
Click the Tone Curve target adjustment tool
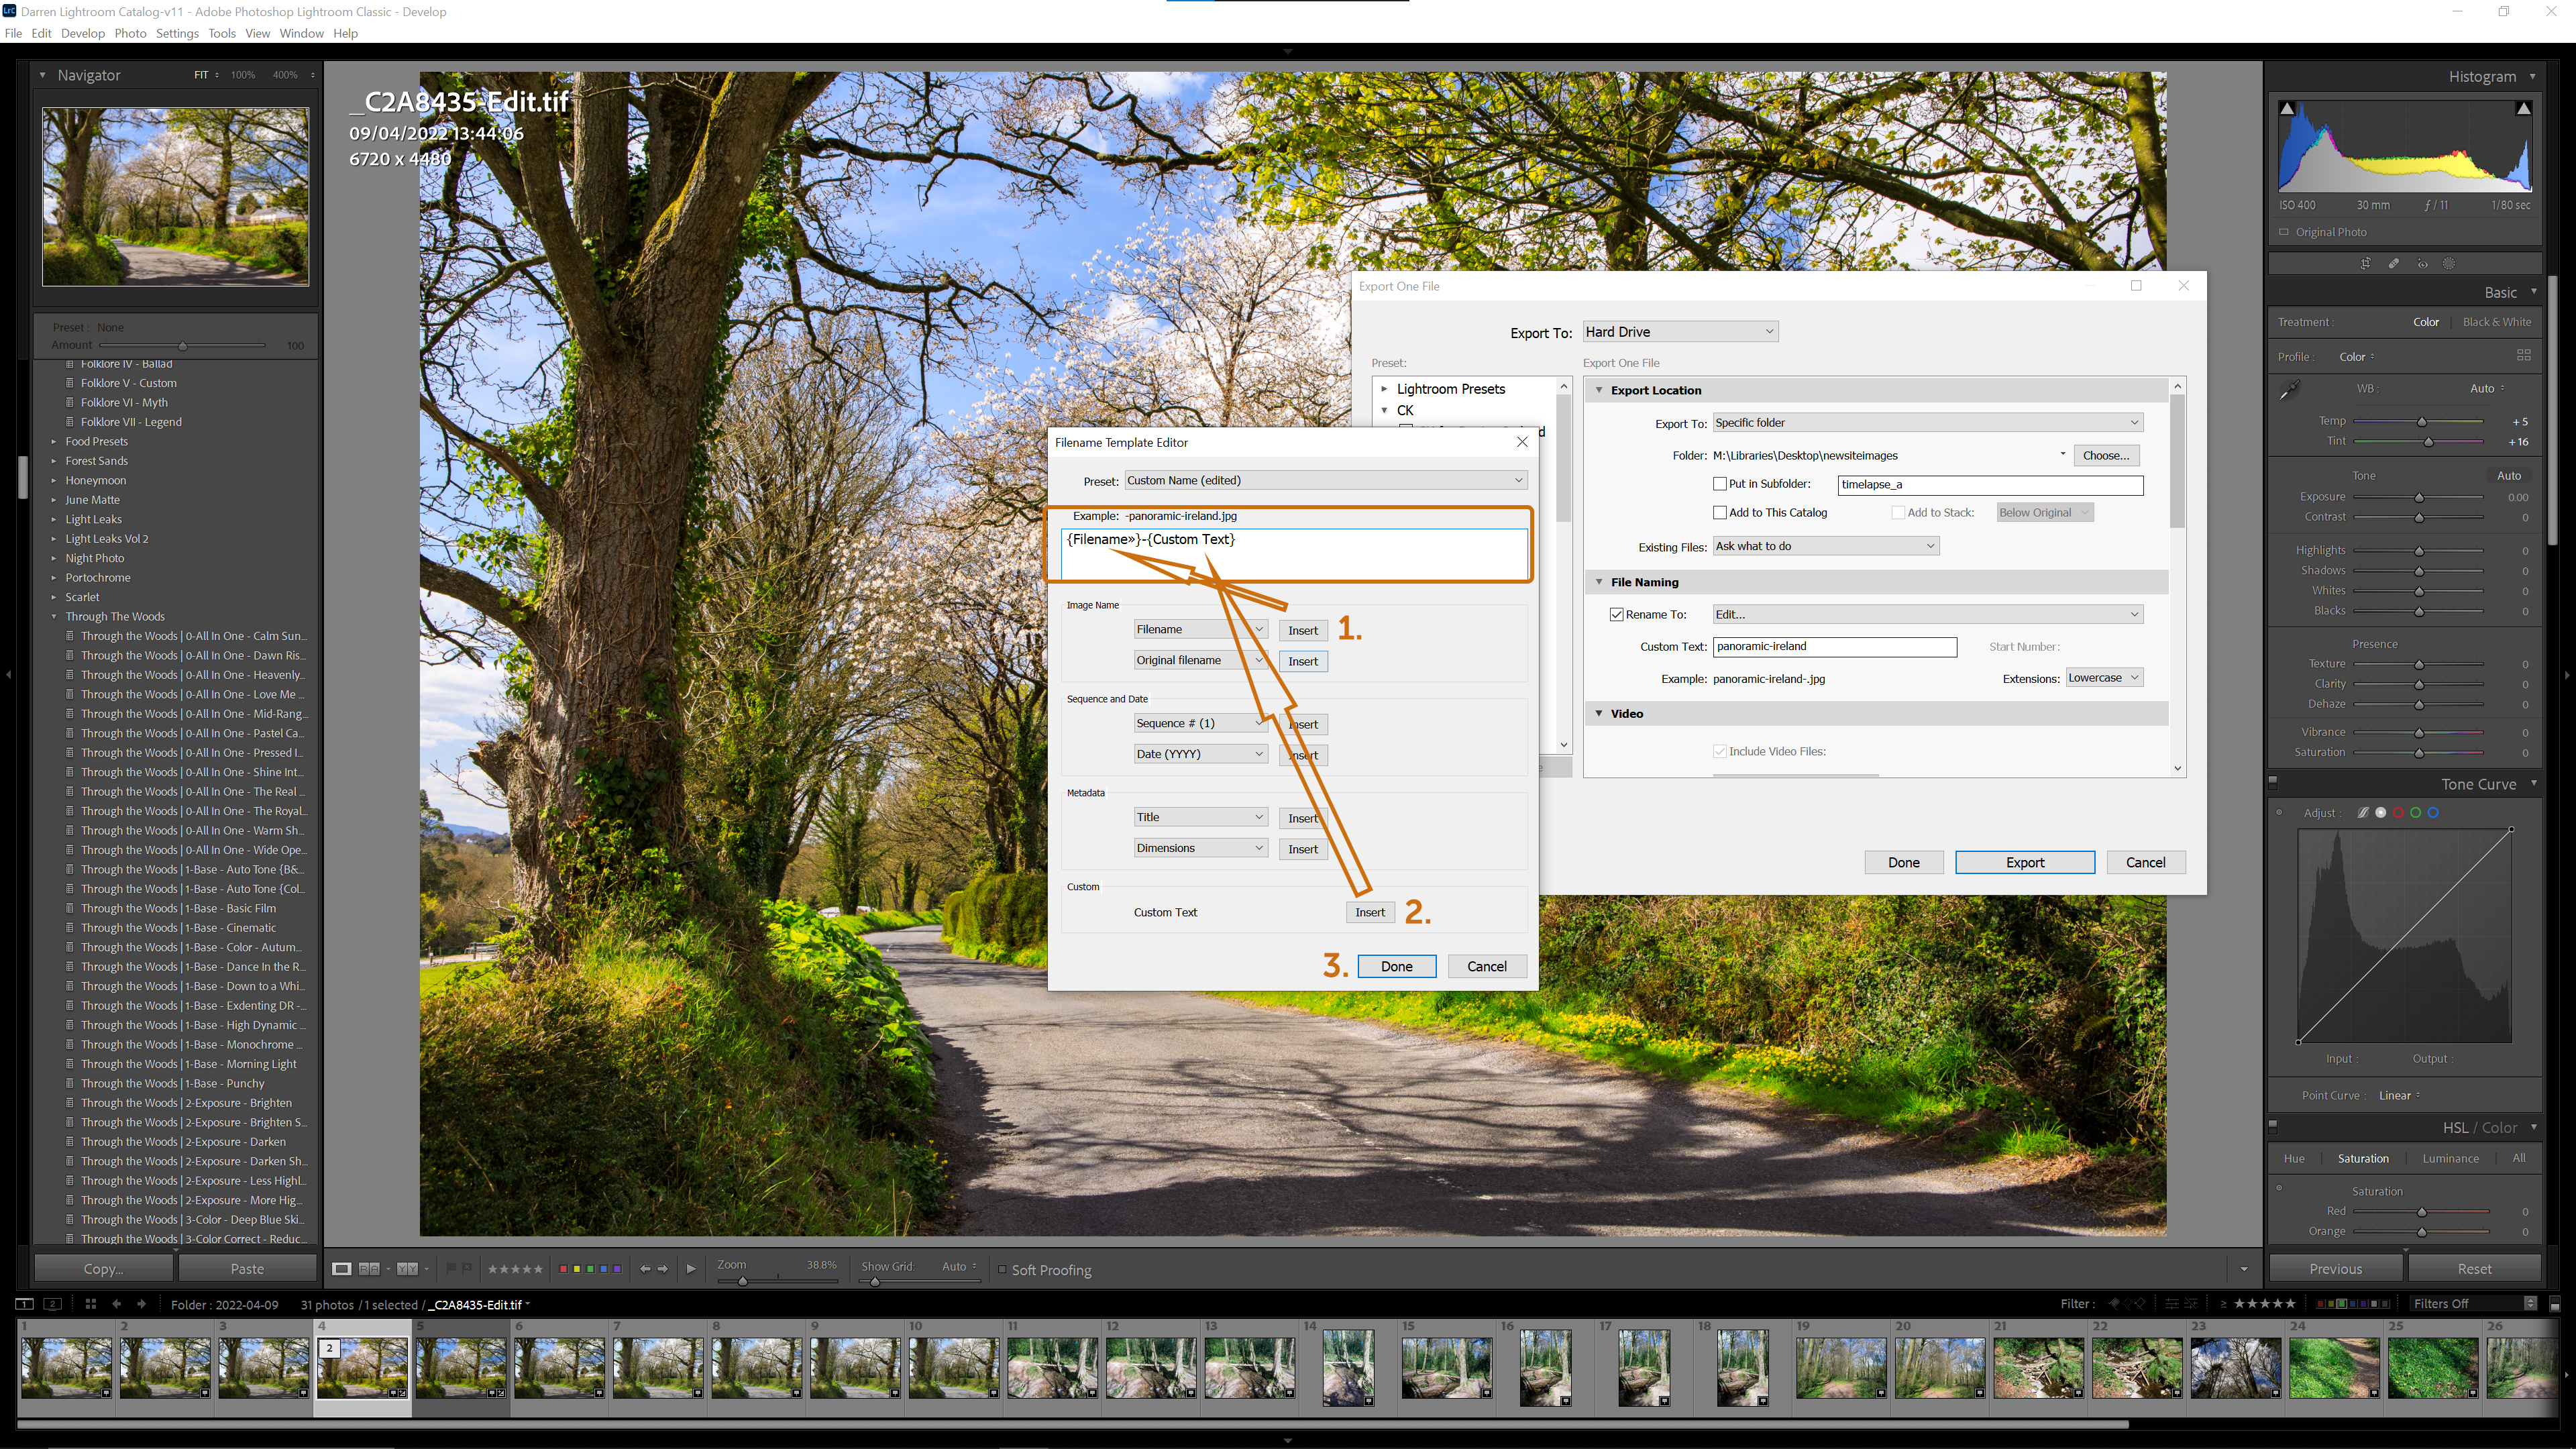(2280, 813)
